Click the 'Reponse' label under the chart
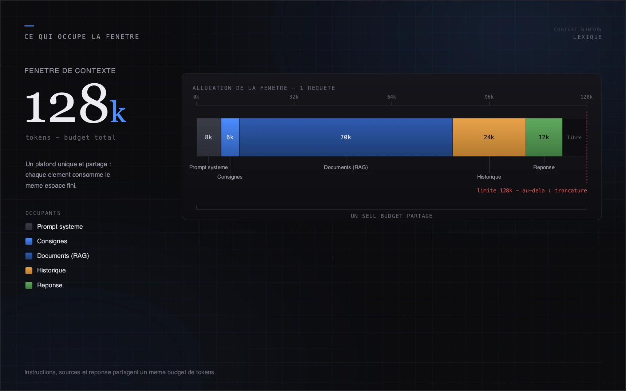The image size is (626, 391). point(544,167)
